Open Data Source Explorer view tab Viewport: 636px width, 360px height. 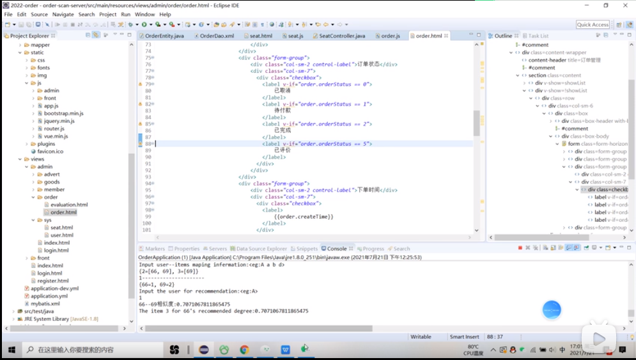(258, 249)
